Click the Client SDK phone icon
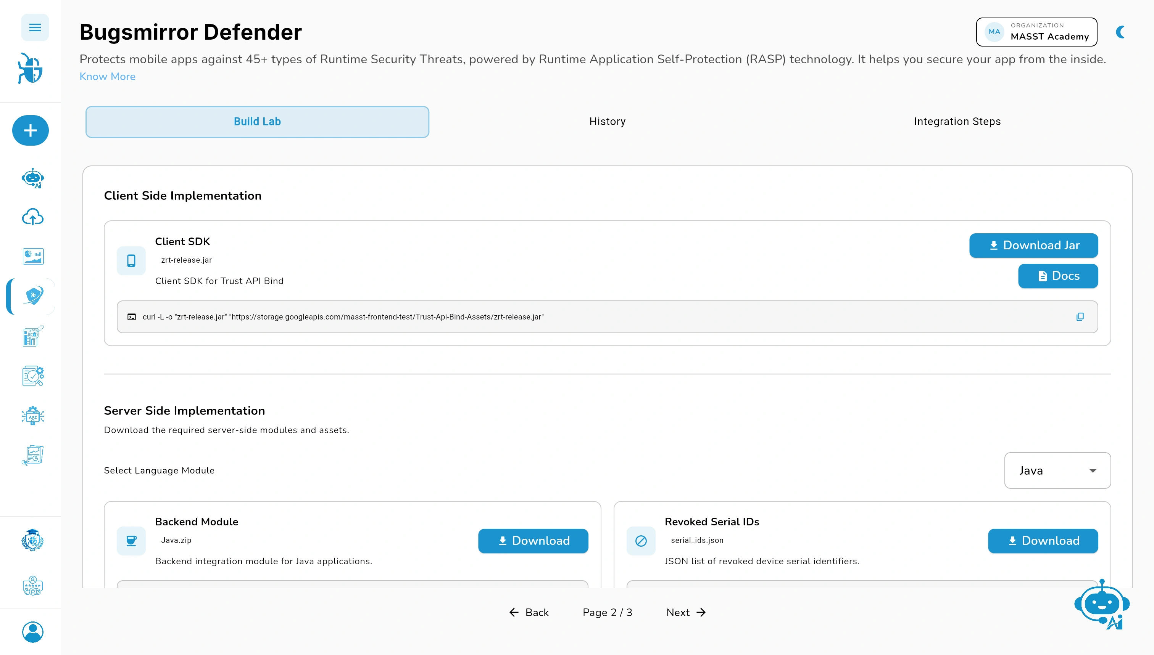 [x=131, y=261]
